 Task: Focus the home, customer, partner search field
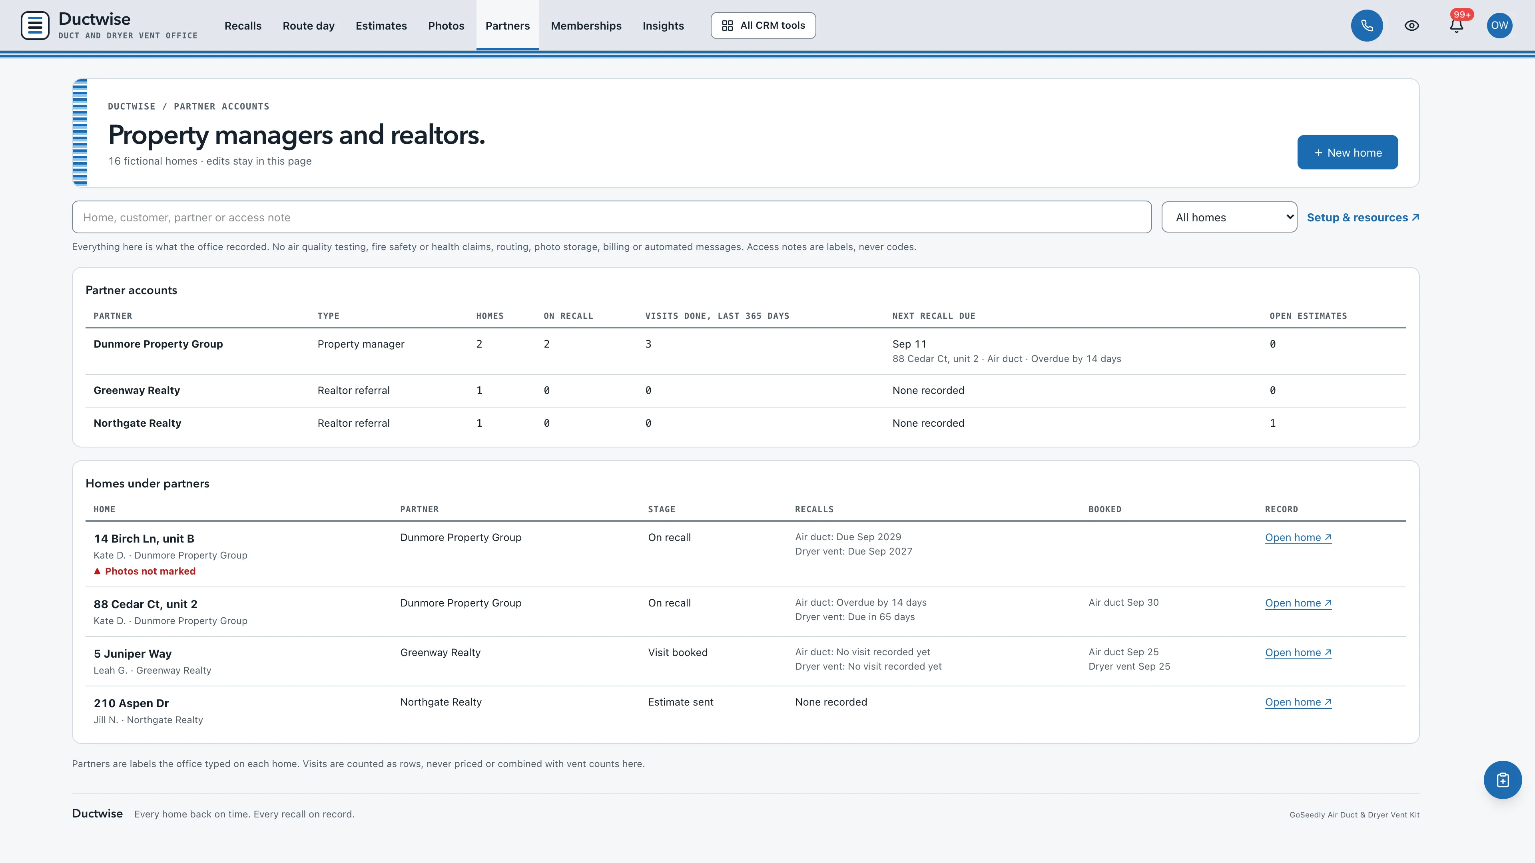[612, 217]
